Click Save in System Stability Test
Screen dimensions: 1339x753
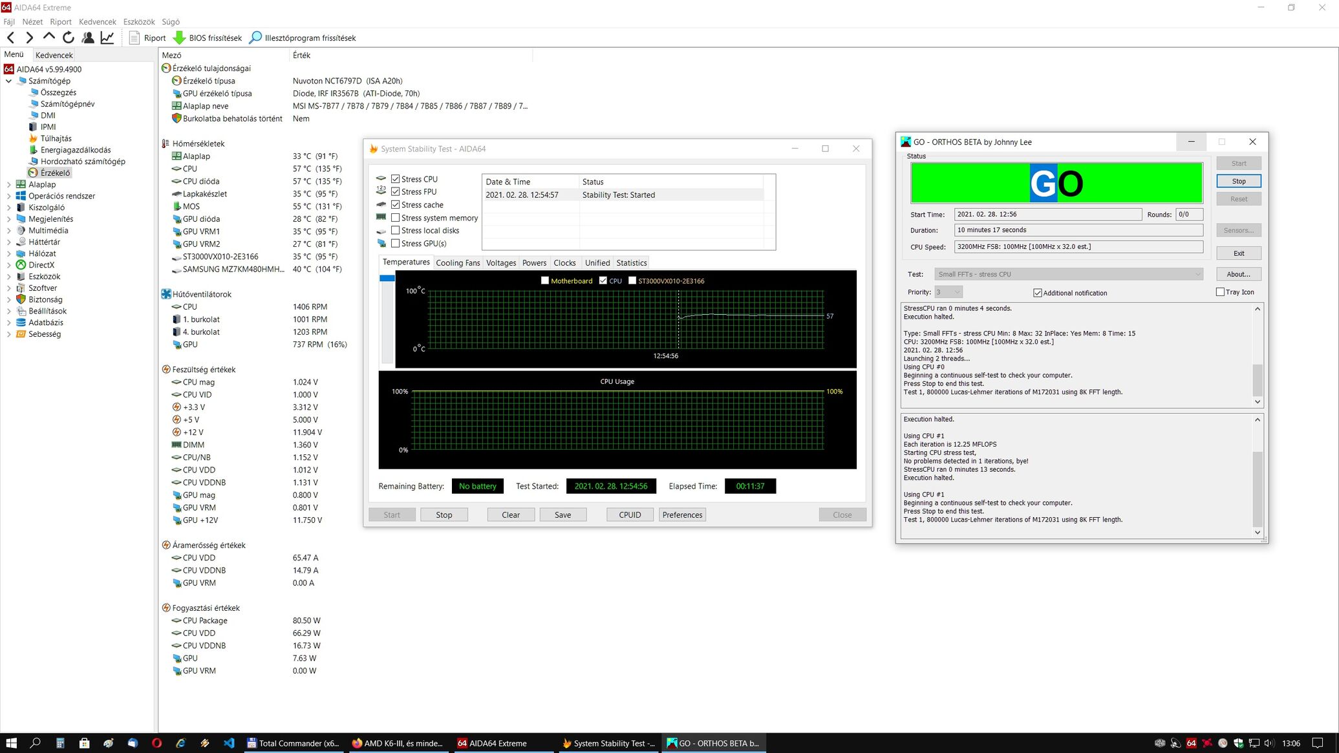563,514
